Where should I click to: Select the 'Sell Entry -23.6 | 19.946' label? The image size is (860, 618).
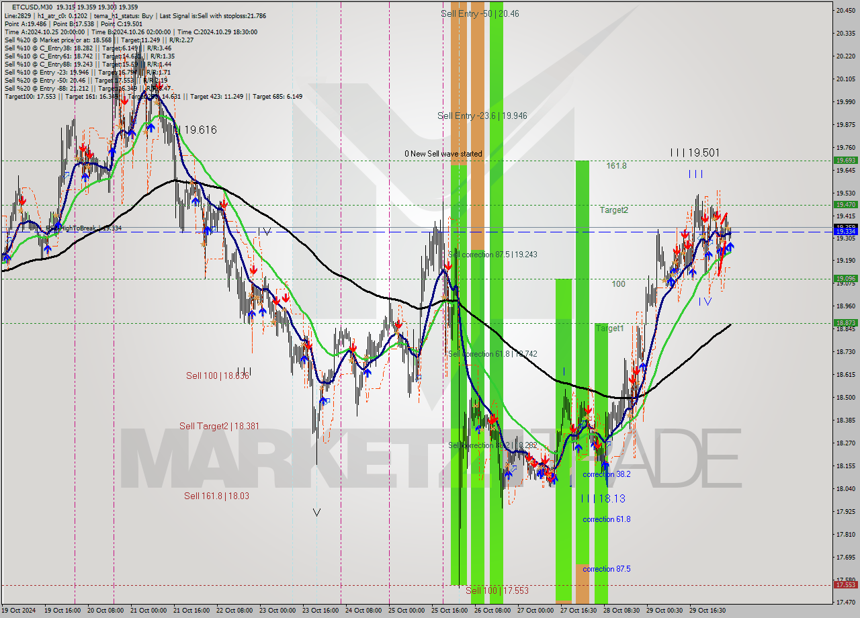(482, 116)
